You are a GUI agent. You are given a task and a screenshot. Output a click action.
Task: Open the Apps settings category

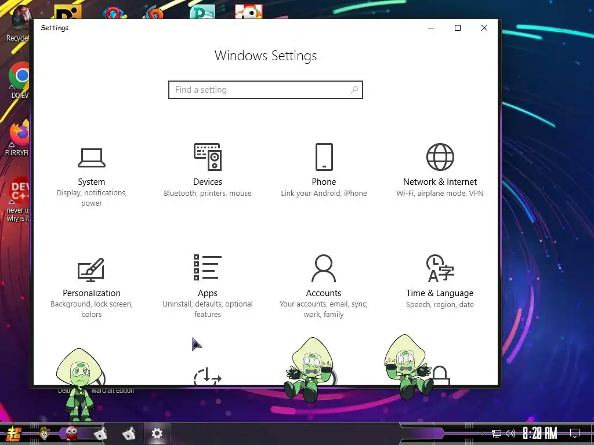tap(208, 286)
